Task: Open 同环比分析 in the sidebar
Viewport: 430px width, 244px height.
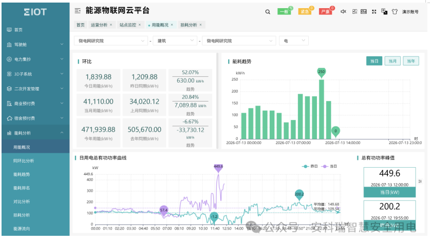Action: (35, 161)
